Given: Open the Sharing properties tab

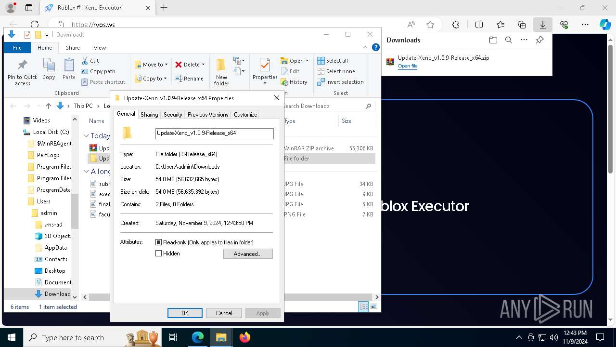Looking at the screenshot, I should click(x=149, y=115).
